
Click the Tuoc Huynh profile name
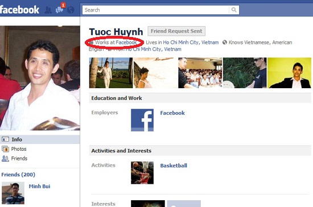coord(116,32)
